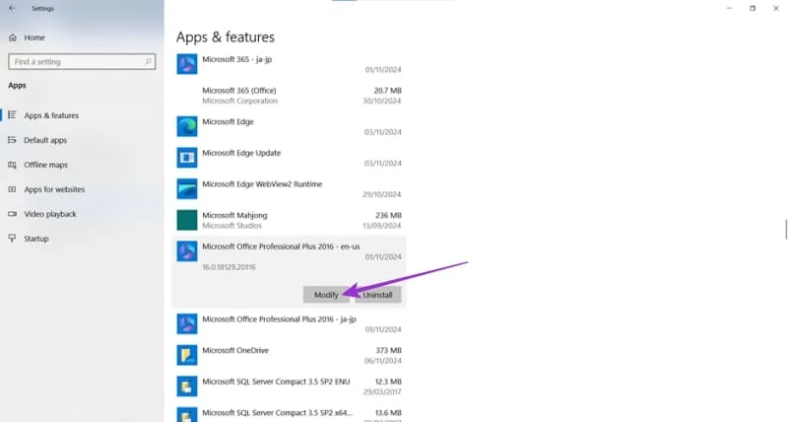
Task: Minimize the Settings window
Action: pyautogui.click(x=729, y=9)
